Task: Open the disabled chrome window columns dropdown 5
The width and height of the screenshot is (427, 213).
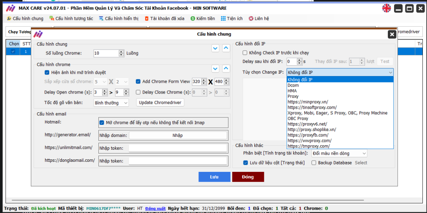Action: click(100, 82)
